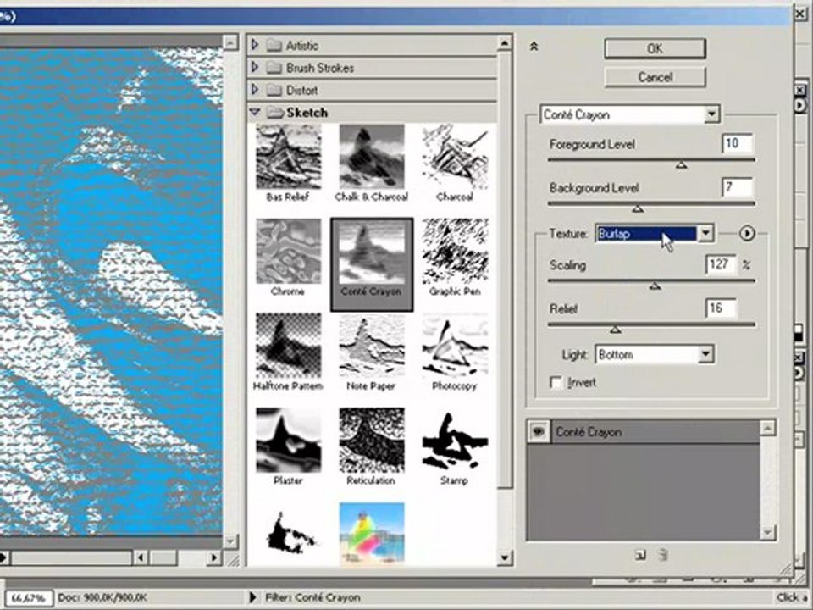The image size is (813, 610).
Task: Toggle visibility of Conté Crayon effect layer
Action: tap(539, 431)
